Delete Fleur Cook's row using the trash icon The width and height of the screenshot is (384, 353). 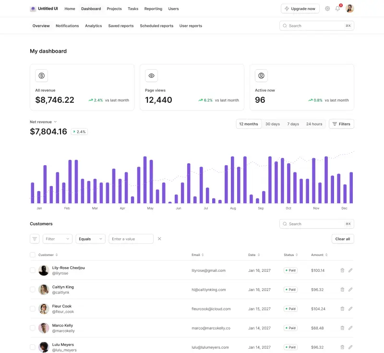click(x=342, y=309)
